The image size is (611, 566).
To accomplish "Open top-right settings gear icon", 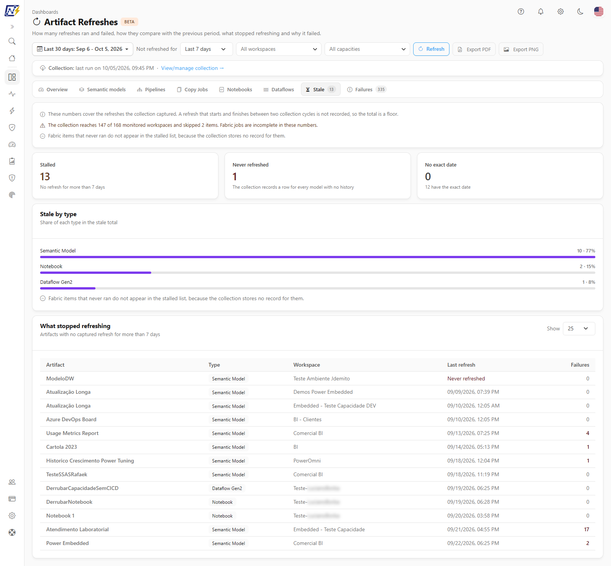I will (x=561, y=11).
